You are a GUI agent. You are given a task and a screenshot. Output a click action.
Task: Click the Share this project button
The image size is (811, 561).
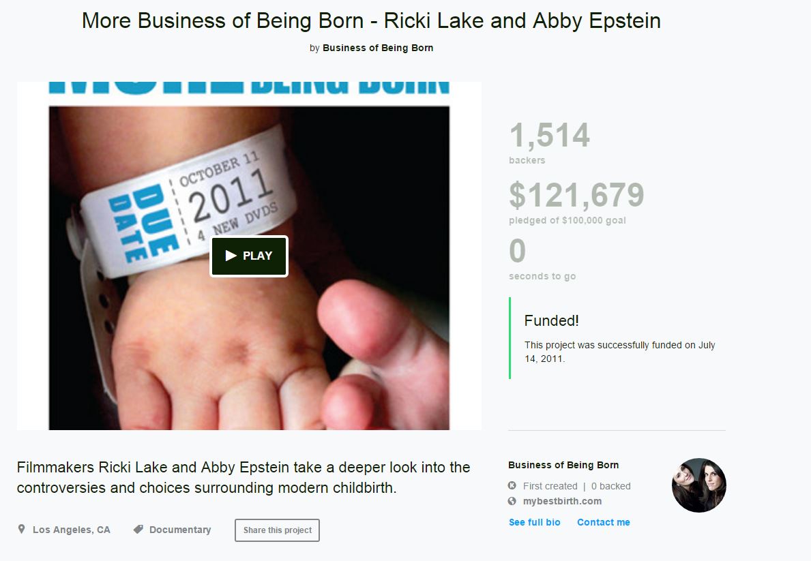277,530
